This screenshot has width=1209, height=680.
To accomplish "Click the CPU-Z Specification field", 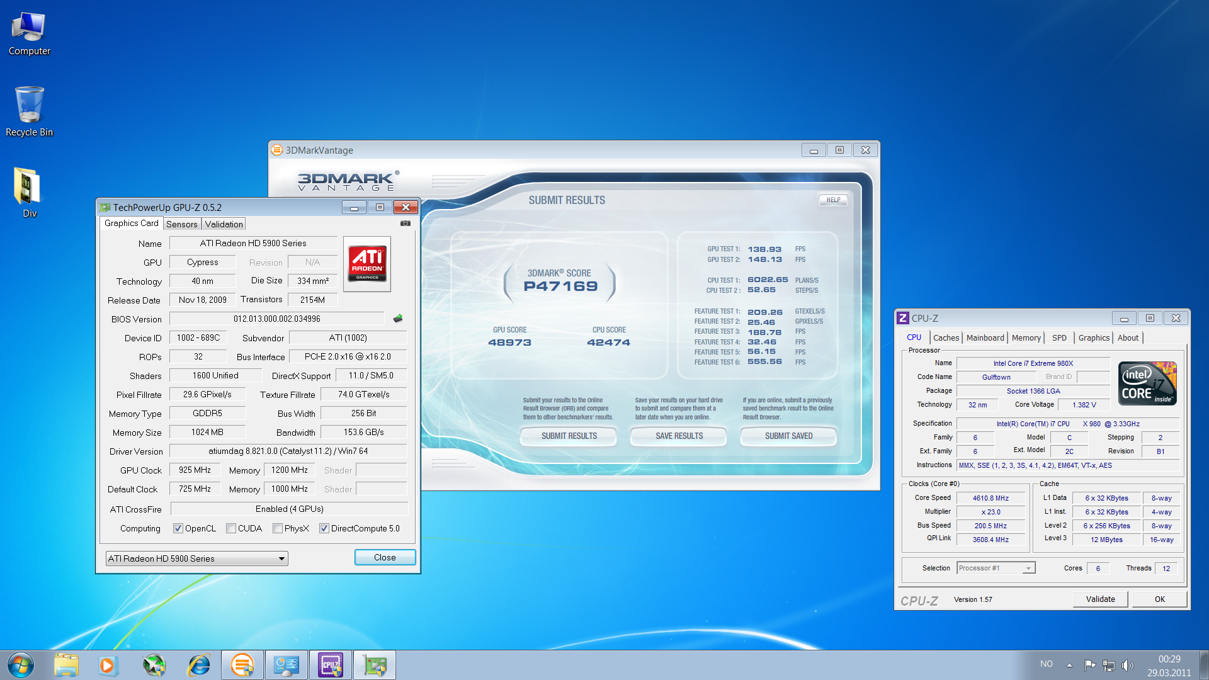I will (x=1068, y=424).
